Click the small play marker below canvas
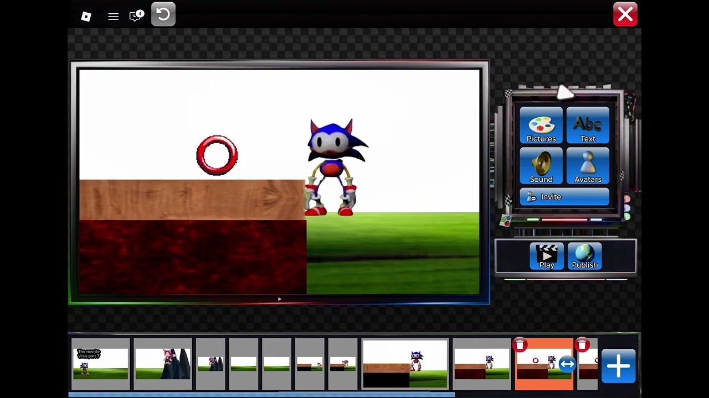 280,299
